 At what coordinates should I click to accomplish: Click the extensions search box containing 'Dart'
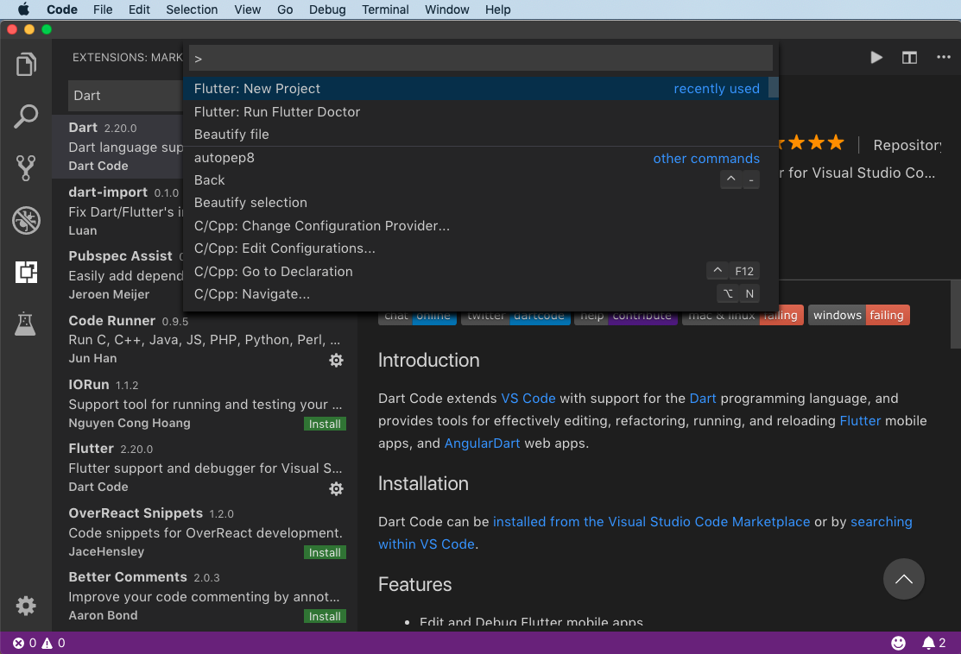click(x=126, y=96)
